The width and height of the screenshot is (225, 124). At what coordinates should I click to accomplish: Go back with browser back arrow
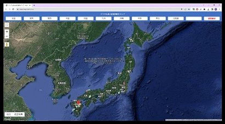(x=6, y=9)
